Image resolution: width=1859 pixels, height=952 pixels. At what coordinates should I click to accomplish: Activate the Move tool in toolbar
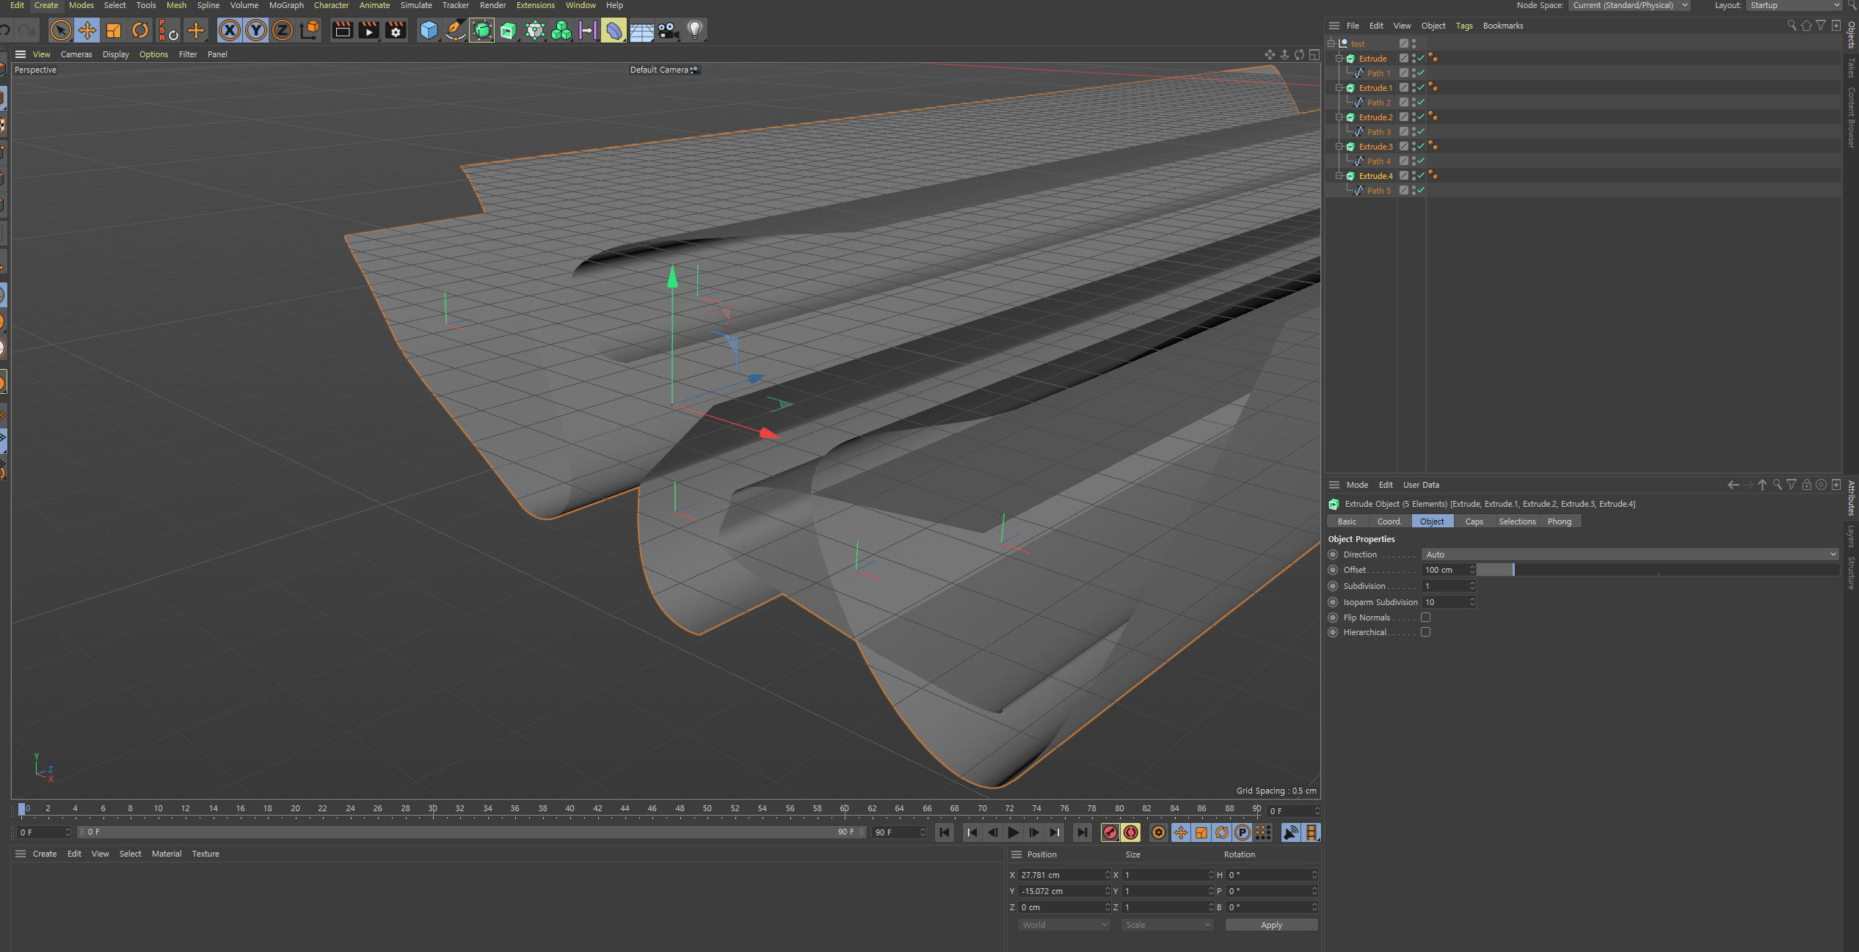(87, 30)
